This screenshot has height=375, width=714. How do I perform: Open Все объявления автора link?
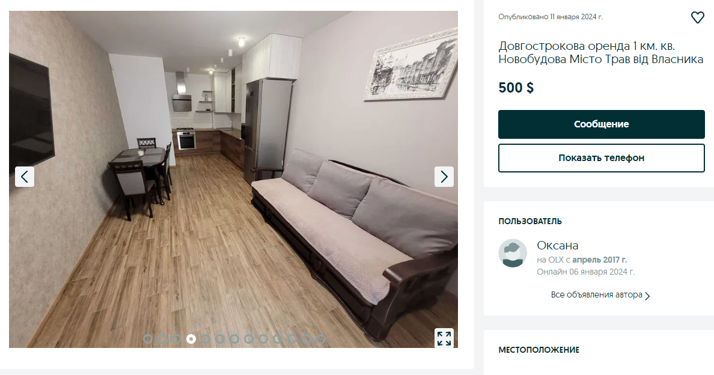[x=597, y=295]
